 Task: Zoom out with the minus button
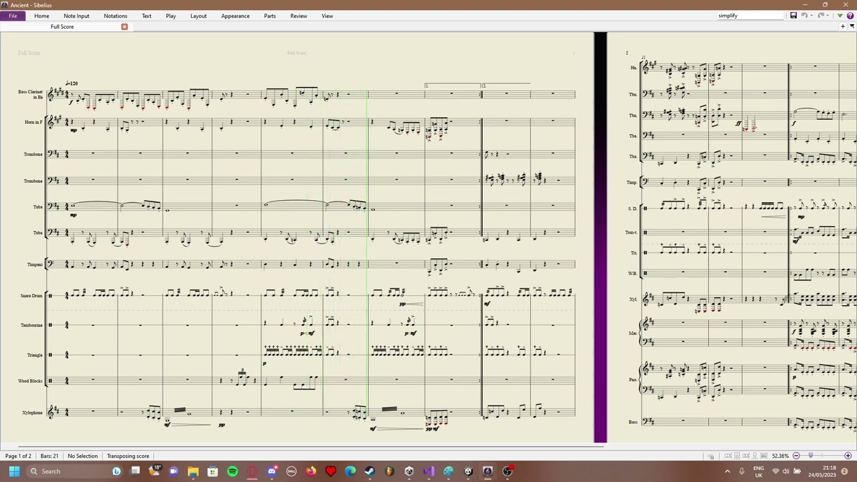point(796,456)
